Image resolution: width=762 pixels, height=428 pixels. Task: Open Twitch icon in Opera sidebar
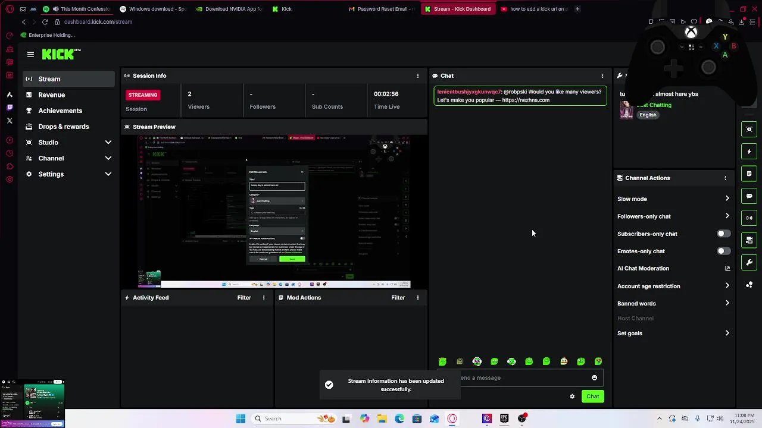tap(10, 108)
